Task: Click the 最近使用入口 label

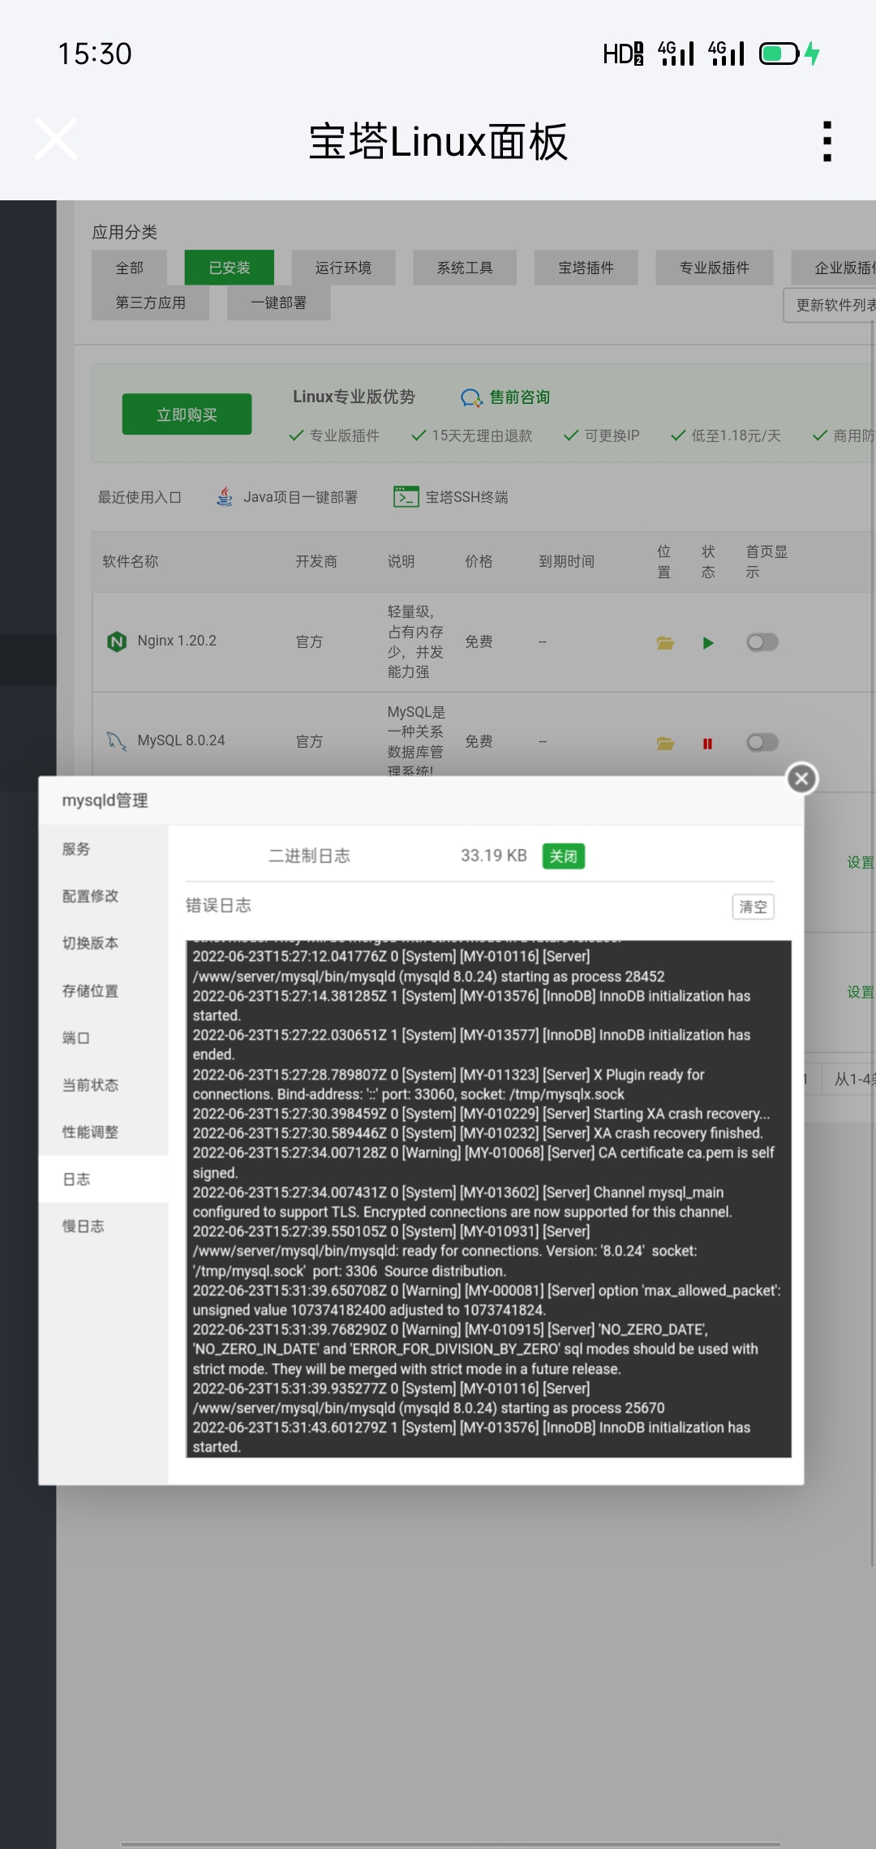Action: [x=140, y=497]
